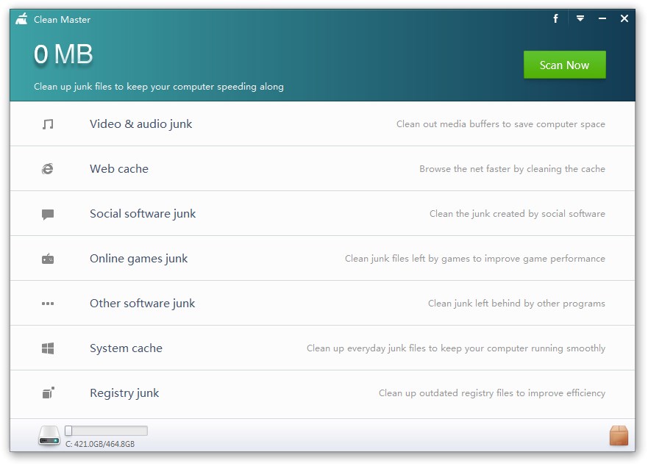Click the game controller icon
This screenshot has width=648, height=466.
(48, 259)
